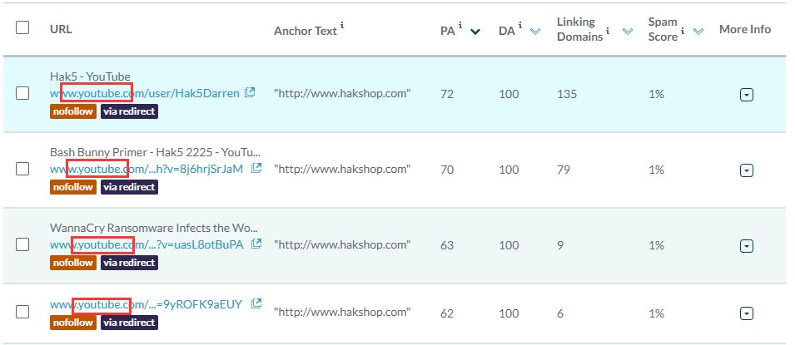Expand More Info for 9yROFK9aEUY row
This screenshot has width=795, height=345.
(x=747, y=314)
